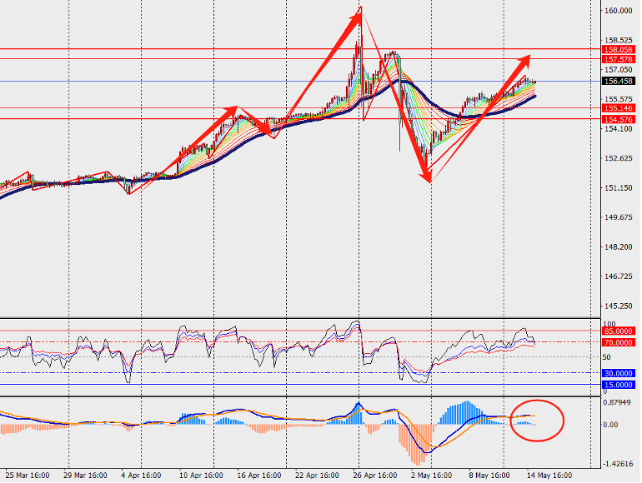Click the 154.100 price axis value
This screenshot has height=483, width=642.
(619, 128)
